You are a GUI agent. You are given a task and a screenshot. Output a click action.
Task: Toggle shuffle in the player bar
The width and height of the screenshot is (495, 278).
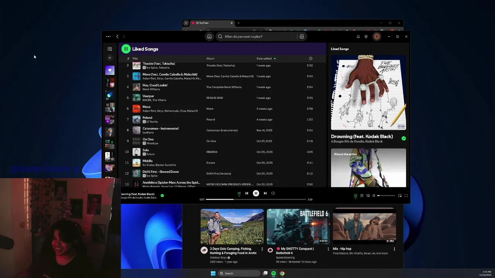[239, 193]
